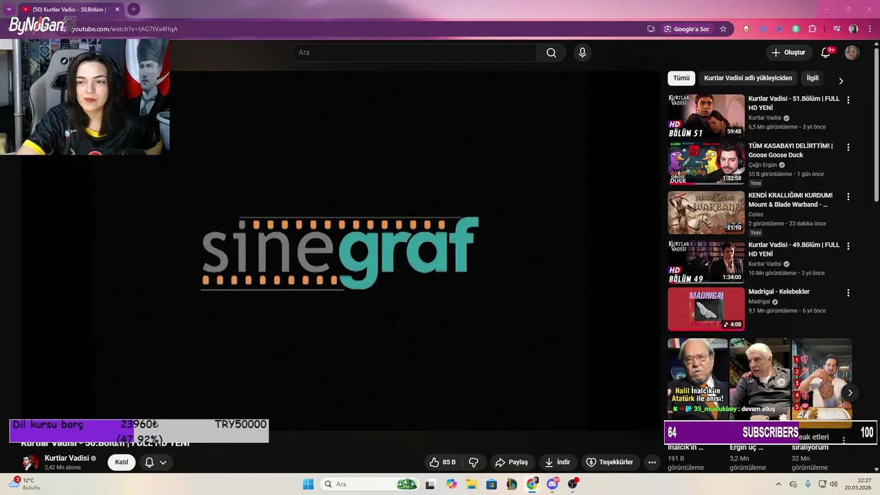The width and height of the screenshot is (880, 495).
Task: Share the video via the Paylaş button
Action: [511, 462]
